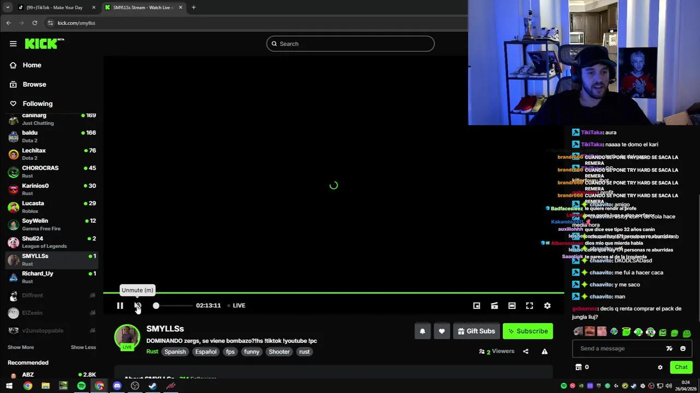Image resolution: width=700 pixels, height=393 pixels.
Task: Select the funny tag
Action: 252,352
